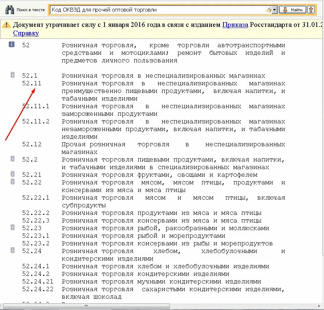This screenshot has height=310, width=324.
Task: Open the Приказа hyperlink in warning bar
Action: pos(235,25)
